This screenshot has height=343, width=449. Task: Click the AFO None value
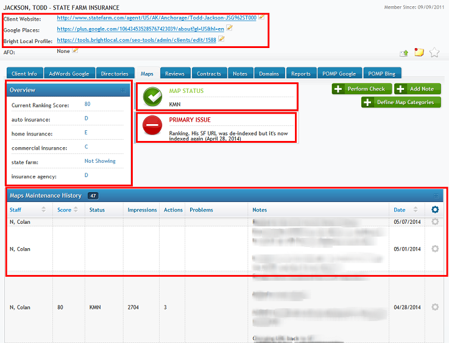tap(63, 51)
